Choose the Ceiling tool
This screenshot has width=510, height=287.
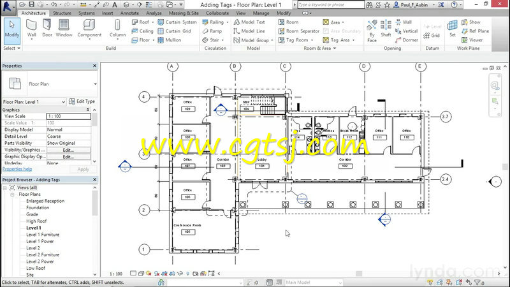[x=142, y=31]
